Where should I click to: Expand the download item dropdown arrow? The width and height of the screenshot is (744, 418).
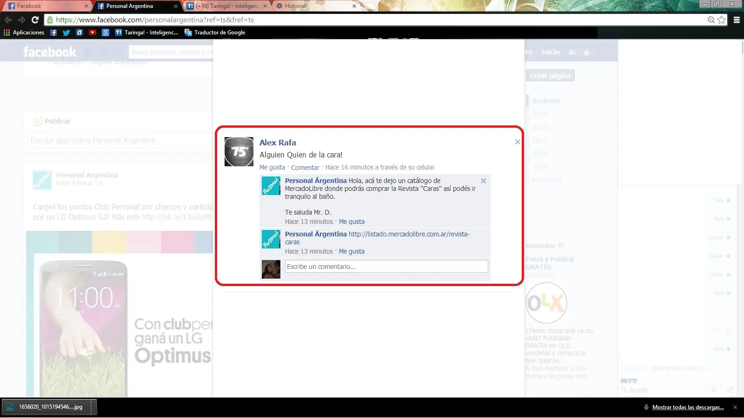click(93, 407)
